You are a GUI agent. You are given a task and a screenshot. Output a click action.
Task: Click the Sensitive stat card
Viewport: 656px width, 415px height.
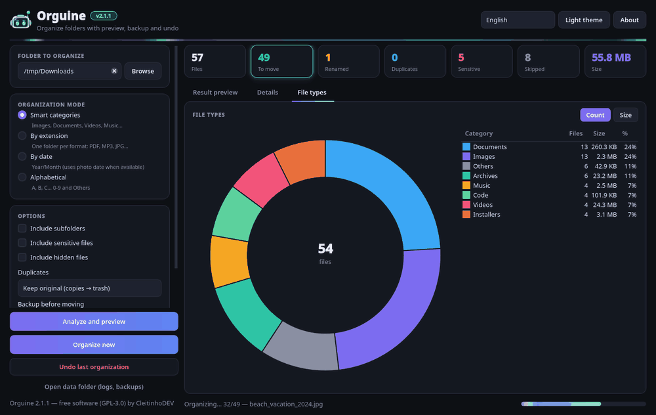click(x=482, y=61)
